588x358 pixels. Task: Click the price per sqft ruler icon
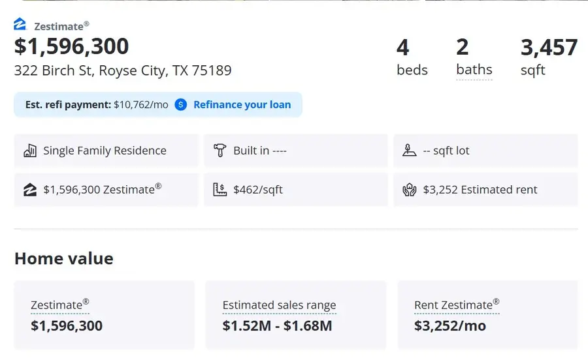tap(220, 190)
